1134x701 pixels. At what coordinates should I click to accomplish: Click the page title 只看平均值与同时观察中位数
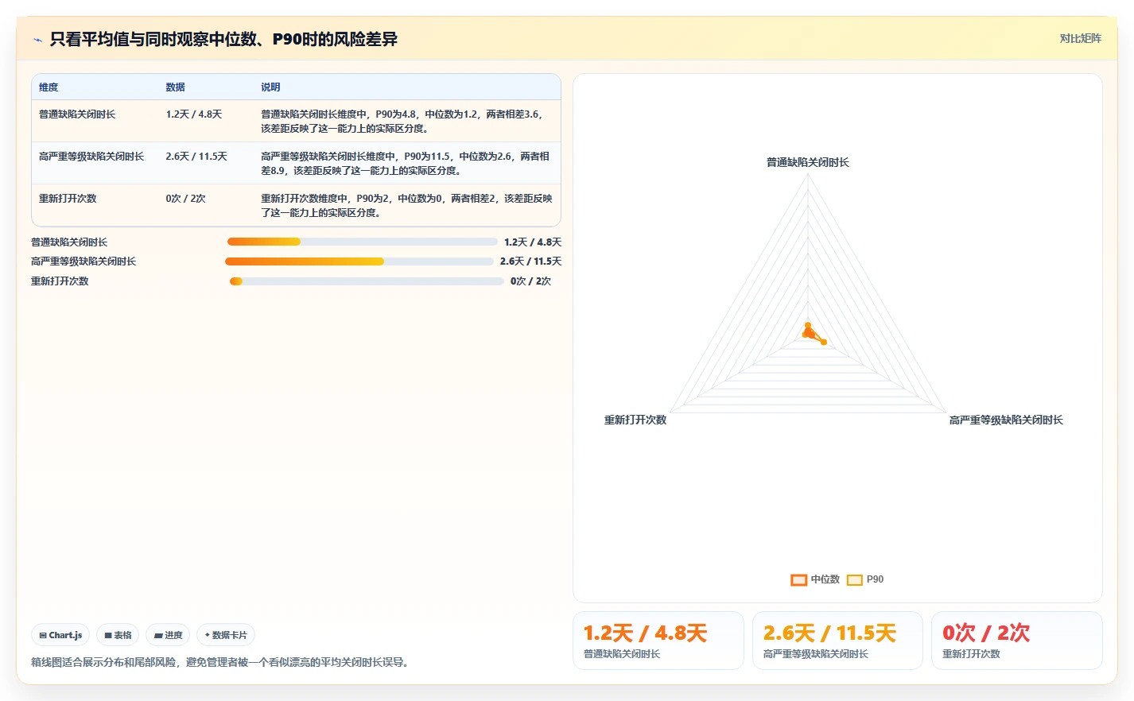click(x=223, y=39)
